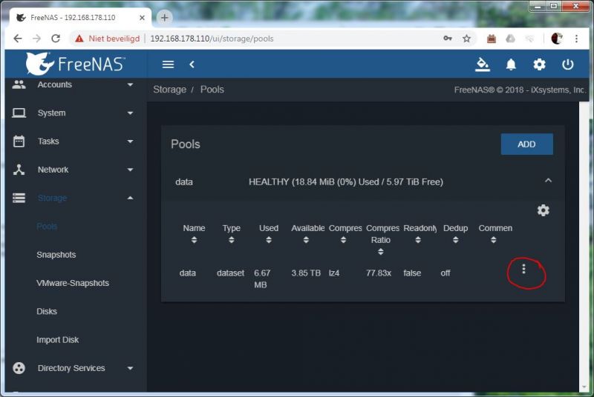Collapse sidebar with left chevron icon
594x397 pixels.
point(192,64)
